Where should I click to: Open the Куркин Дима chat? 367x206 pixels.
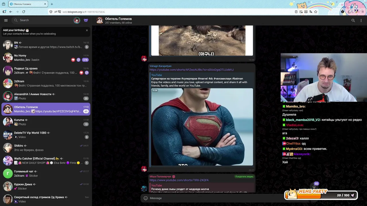click(46, 186)
